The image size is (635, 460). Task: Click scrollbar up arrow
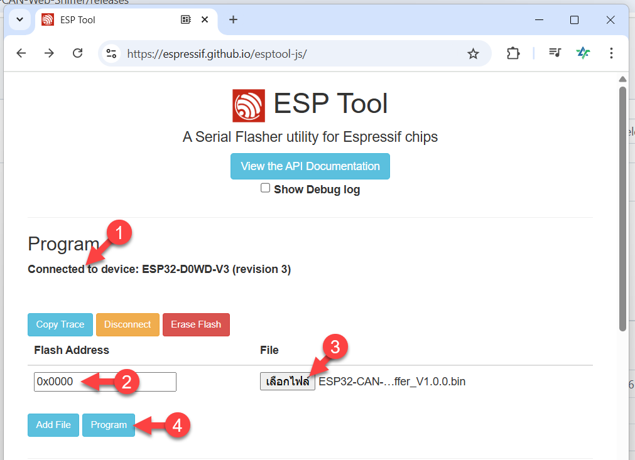point(622,79)
